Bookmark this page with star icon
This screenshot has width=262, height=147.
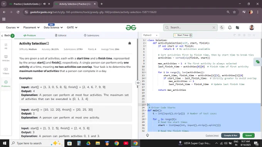pyautogui.click(x=234, y=12)
